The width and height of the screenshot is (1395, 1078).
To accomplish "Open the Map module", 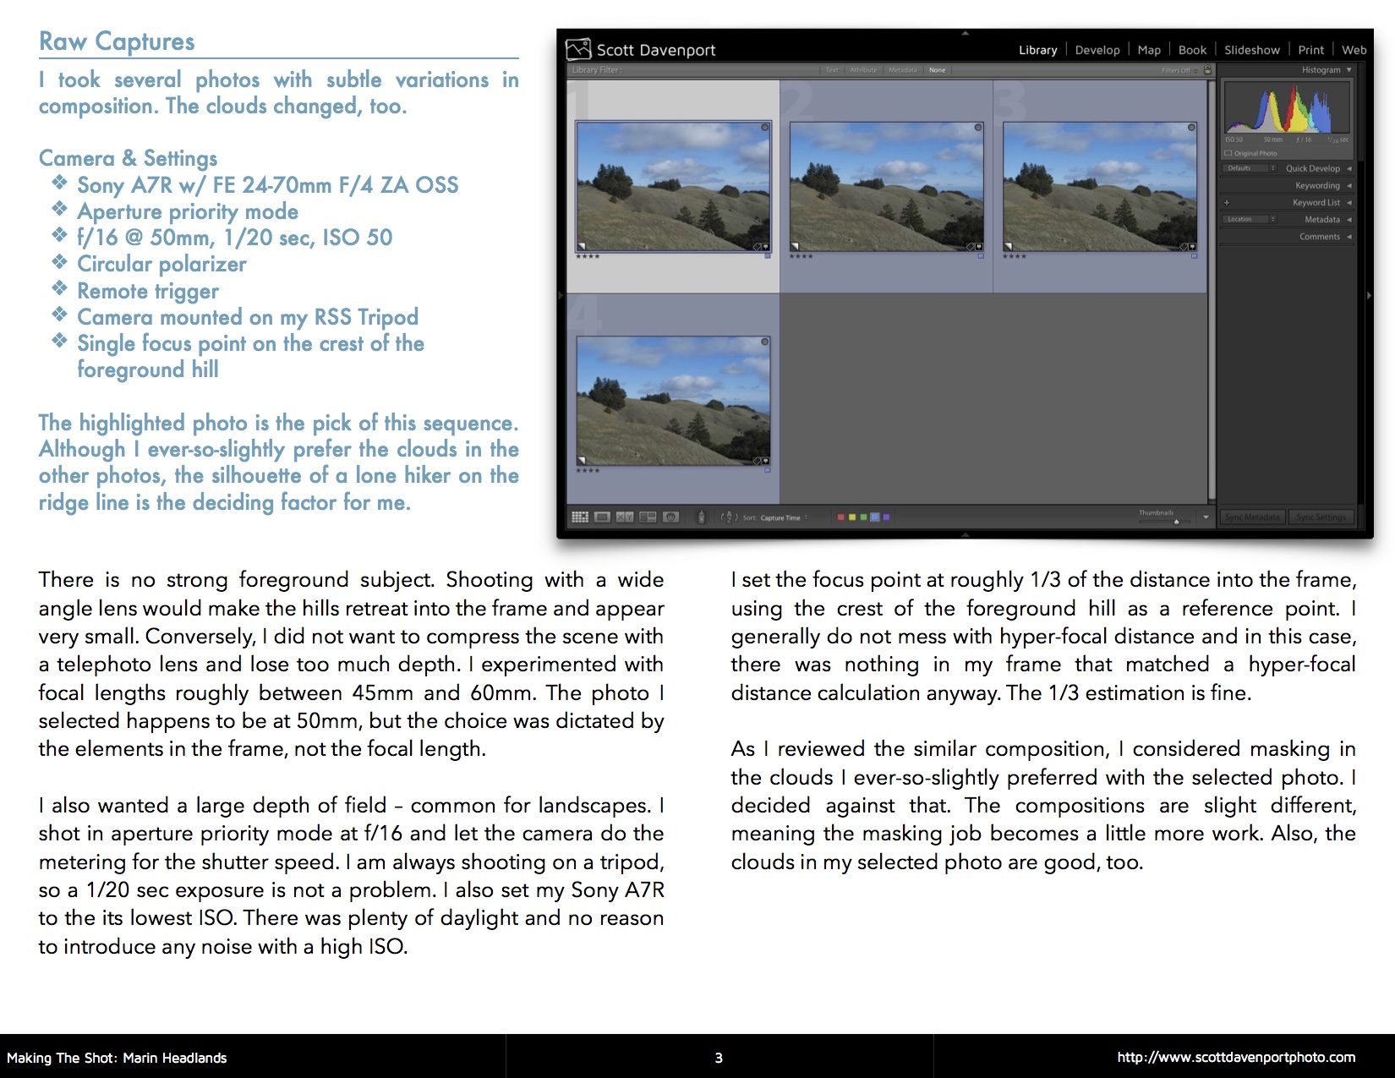I will tap(1149, 50).
